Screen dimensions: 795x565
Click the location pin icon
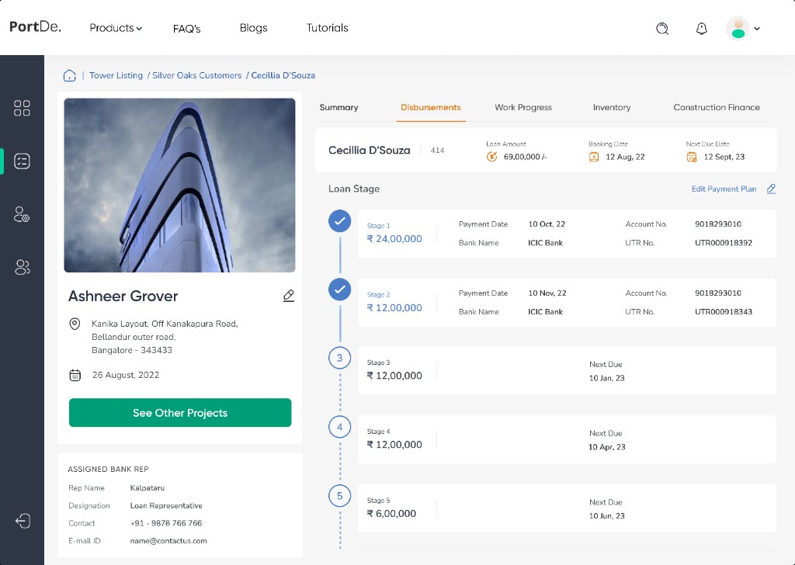(x=75, y=324)
